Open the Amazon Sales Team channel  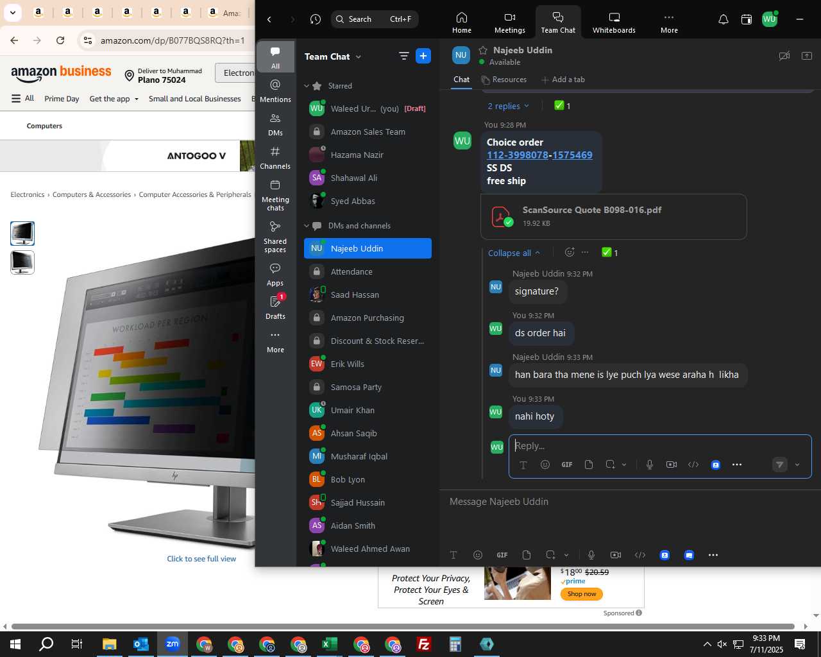(x=368, y=132)
